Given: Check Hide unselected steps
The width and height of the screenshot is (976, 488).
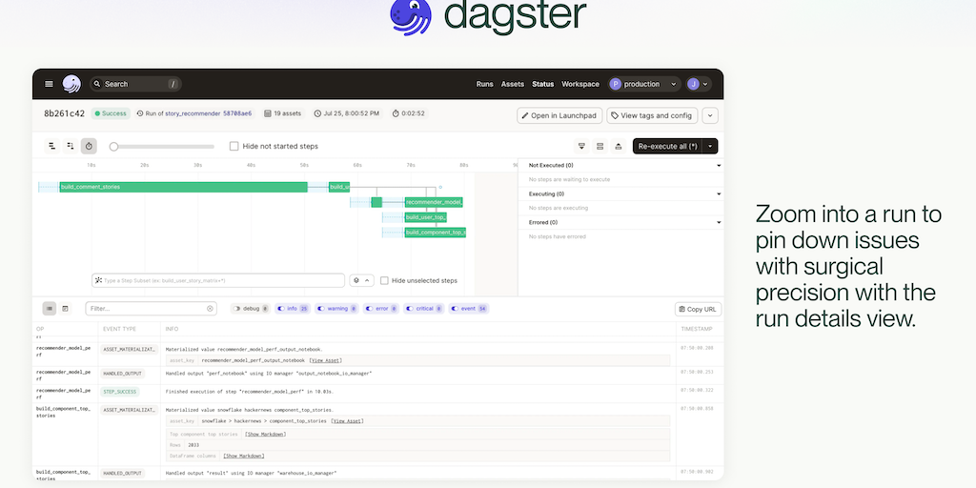Looking at the screenshot, I should tap(384, 281).
